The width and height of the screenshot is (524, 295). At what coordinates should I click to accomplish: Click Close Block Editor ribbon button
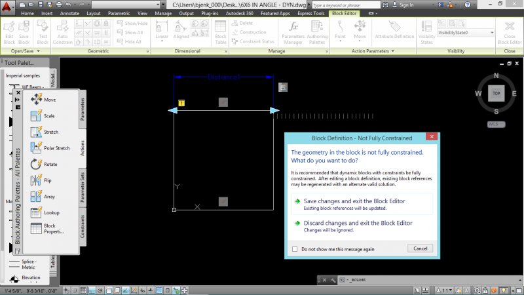click(510, 32)
